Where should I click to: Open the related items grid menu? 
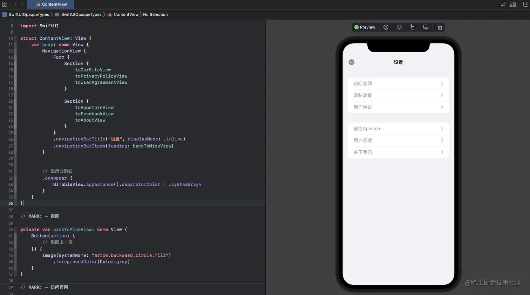[5, 4]
